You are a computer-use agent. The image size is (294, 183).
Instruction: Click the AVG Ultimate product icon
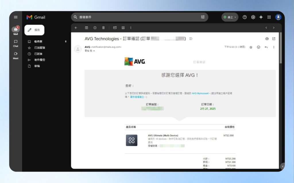(x=131, y=140)
